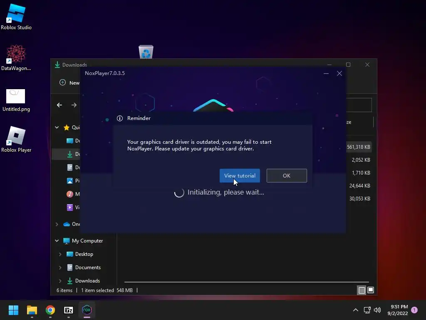Select the Recycle Bin desktop icon

[x=146, y=52]
